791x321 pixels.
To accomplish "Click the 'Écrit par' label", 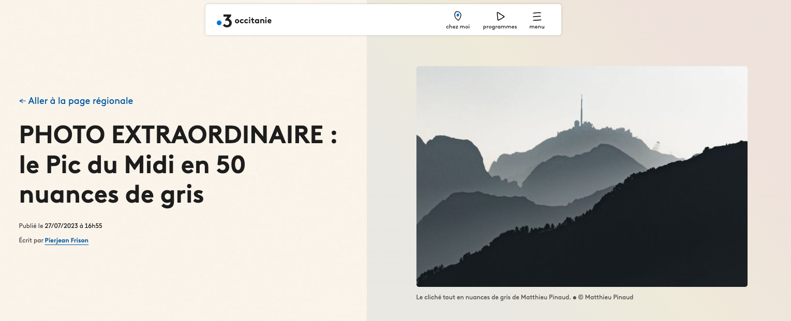I will [31, 240].
